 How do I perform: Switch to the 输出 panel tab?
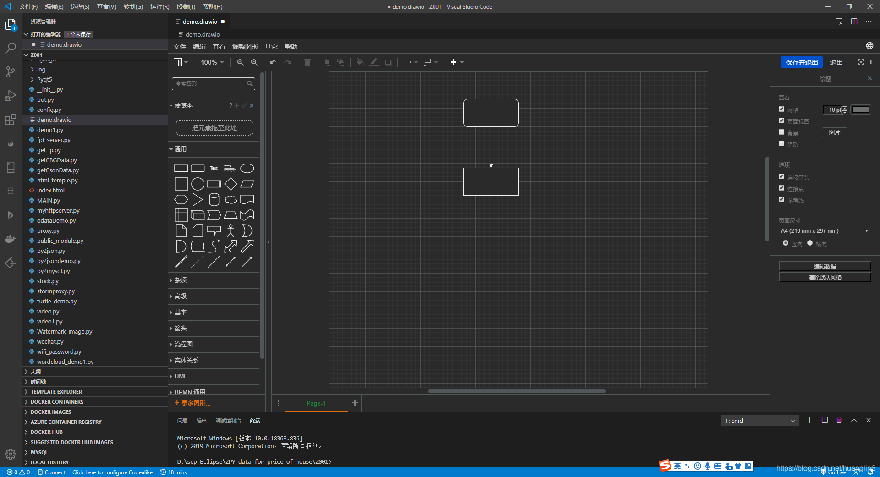(x=202, y=421)
